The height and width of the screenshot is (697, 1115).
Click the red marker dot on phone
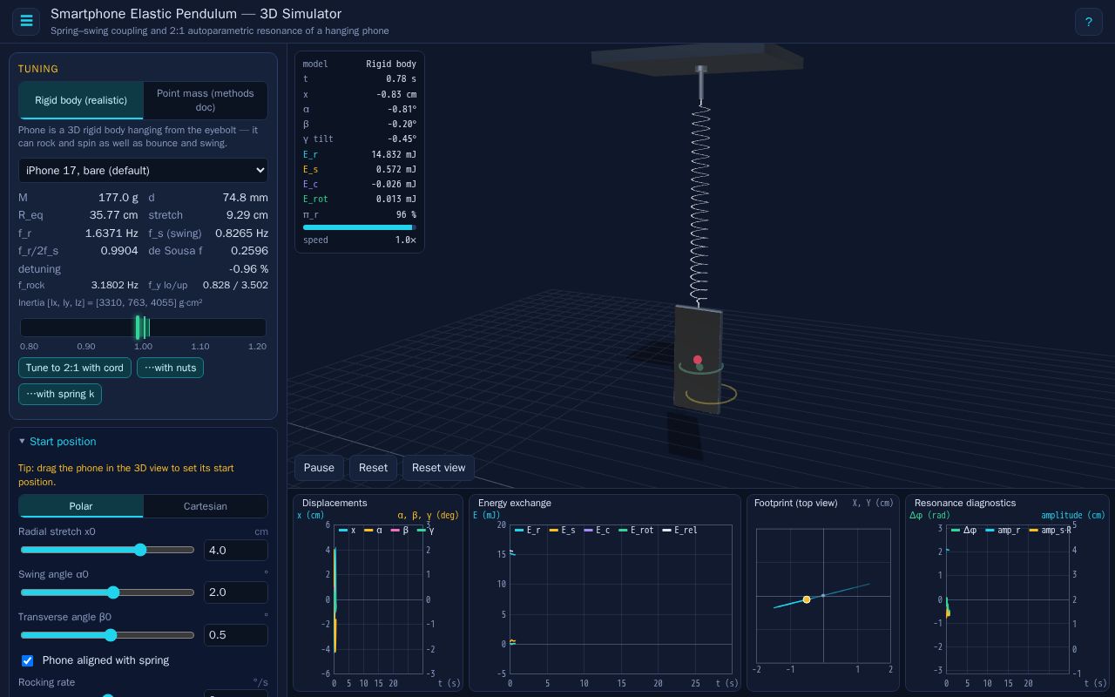pos(697,359)
